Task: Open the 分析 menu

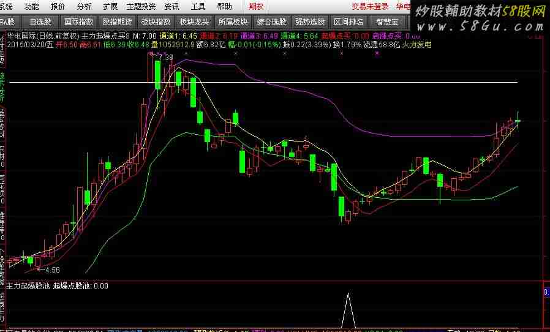Action: (84, 6)
